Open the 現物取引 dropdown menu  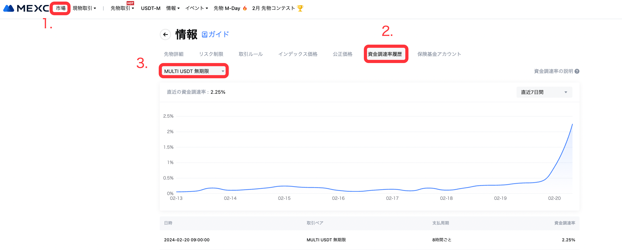[x=84, y=8]
